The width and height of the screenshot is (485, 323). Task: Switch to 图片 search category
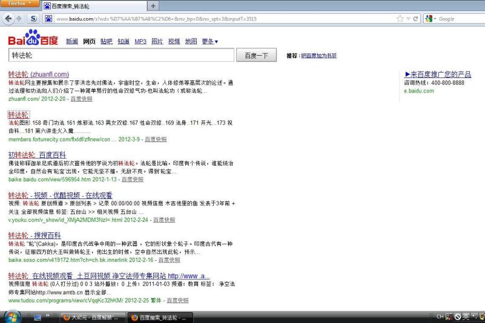pos(157,41)
